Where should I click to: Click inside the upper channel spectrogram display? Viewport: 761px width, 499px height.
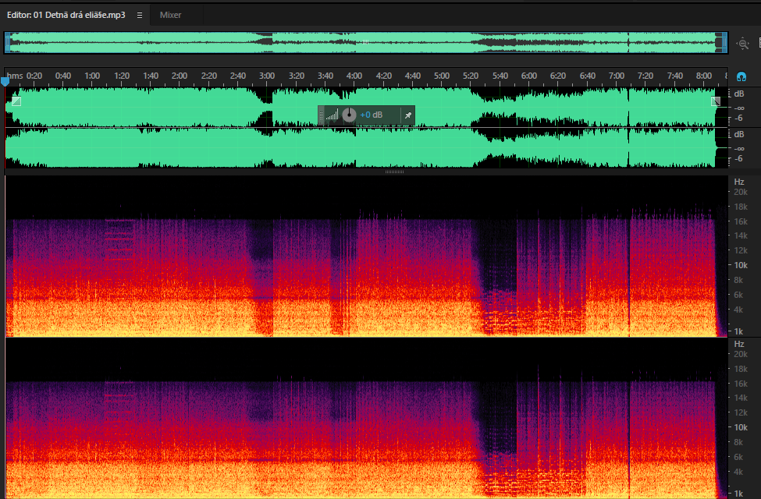point(366,256)
